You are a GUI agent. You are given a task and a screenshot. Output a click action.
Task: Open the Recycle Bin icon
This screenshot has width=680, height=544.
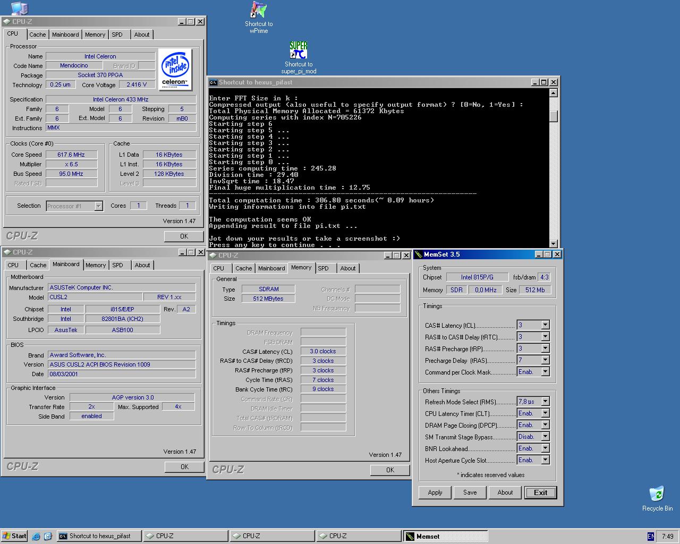click(x=657, y=494)
